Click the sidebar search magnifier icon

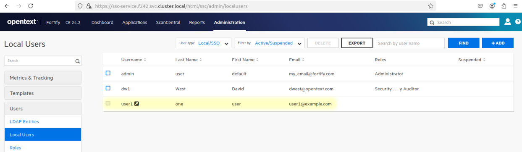pos(78,61)
